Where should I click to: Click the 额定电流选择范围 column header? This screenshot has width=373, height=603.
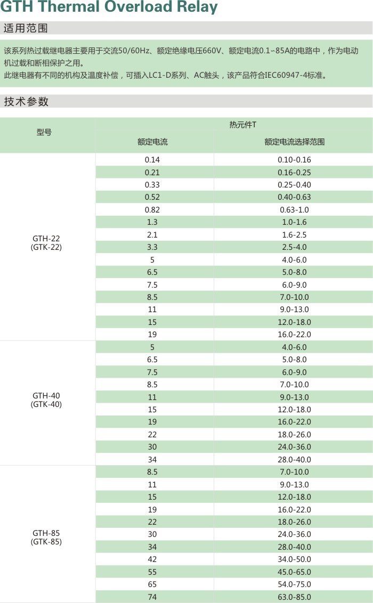coord(294,142)
